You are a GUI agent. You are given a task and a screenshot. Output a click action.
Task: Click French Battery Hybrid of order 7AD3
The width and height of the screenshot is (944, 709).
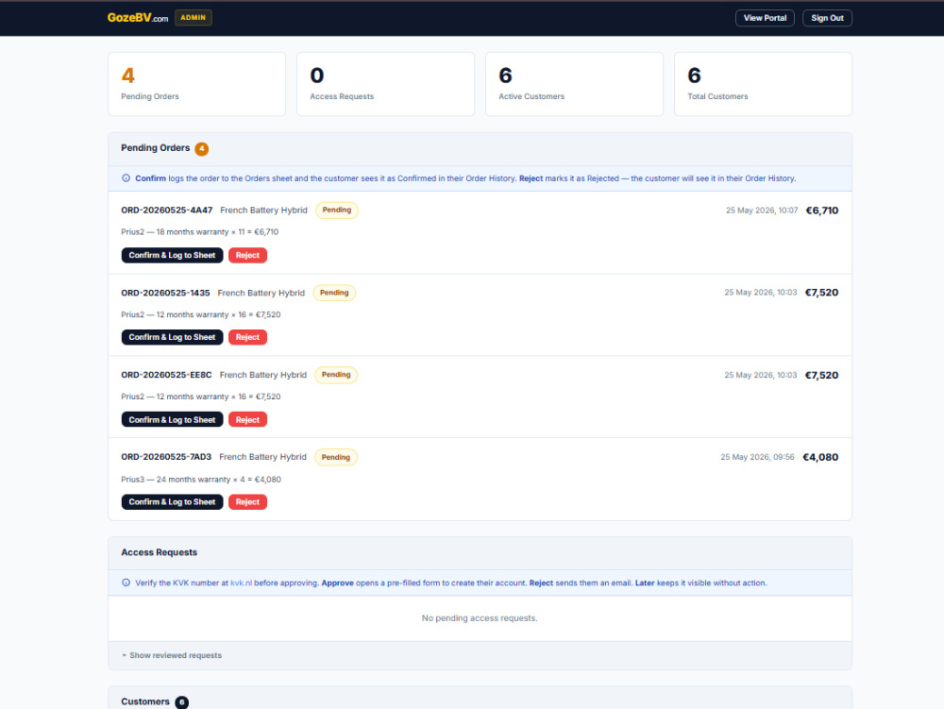(x=262, y=457)
